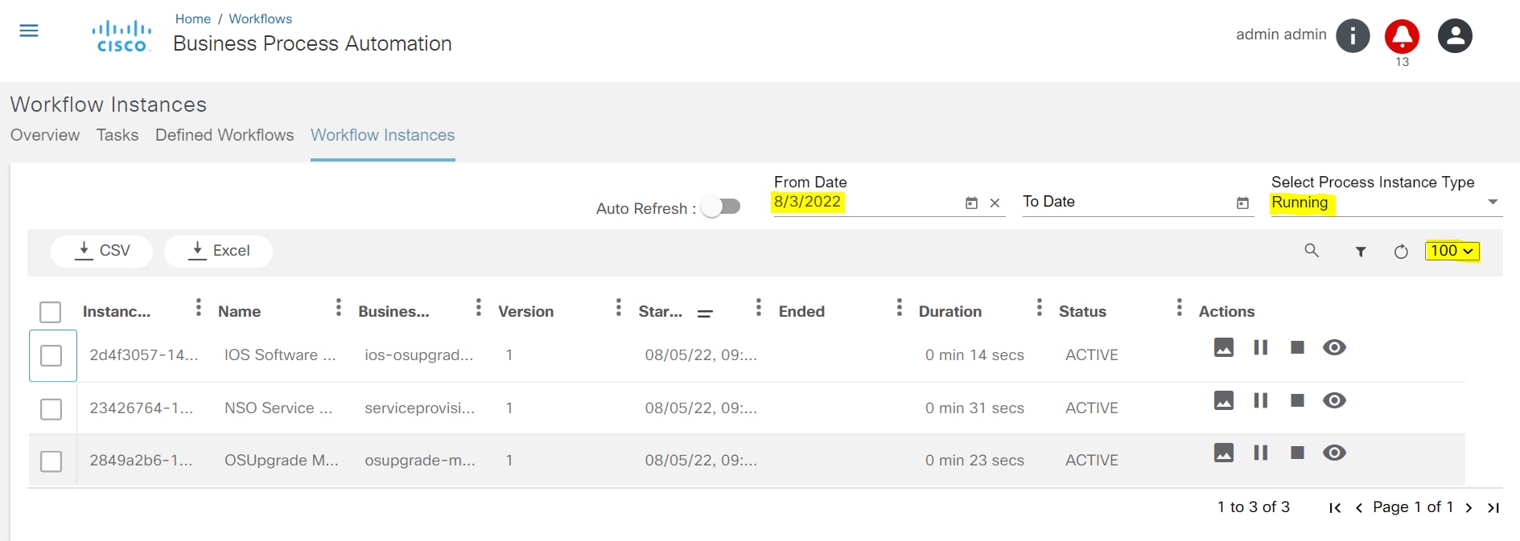1520x541 pixels.
Task: Switch to the Defined Workflows tab
Action: pyautogui.click(x=224, y=135)
